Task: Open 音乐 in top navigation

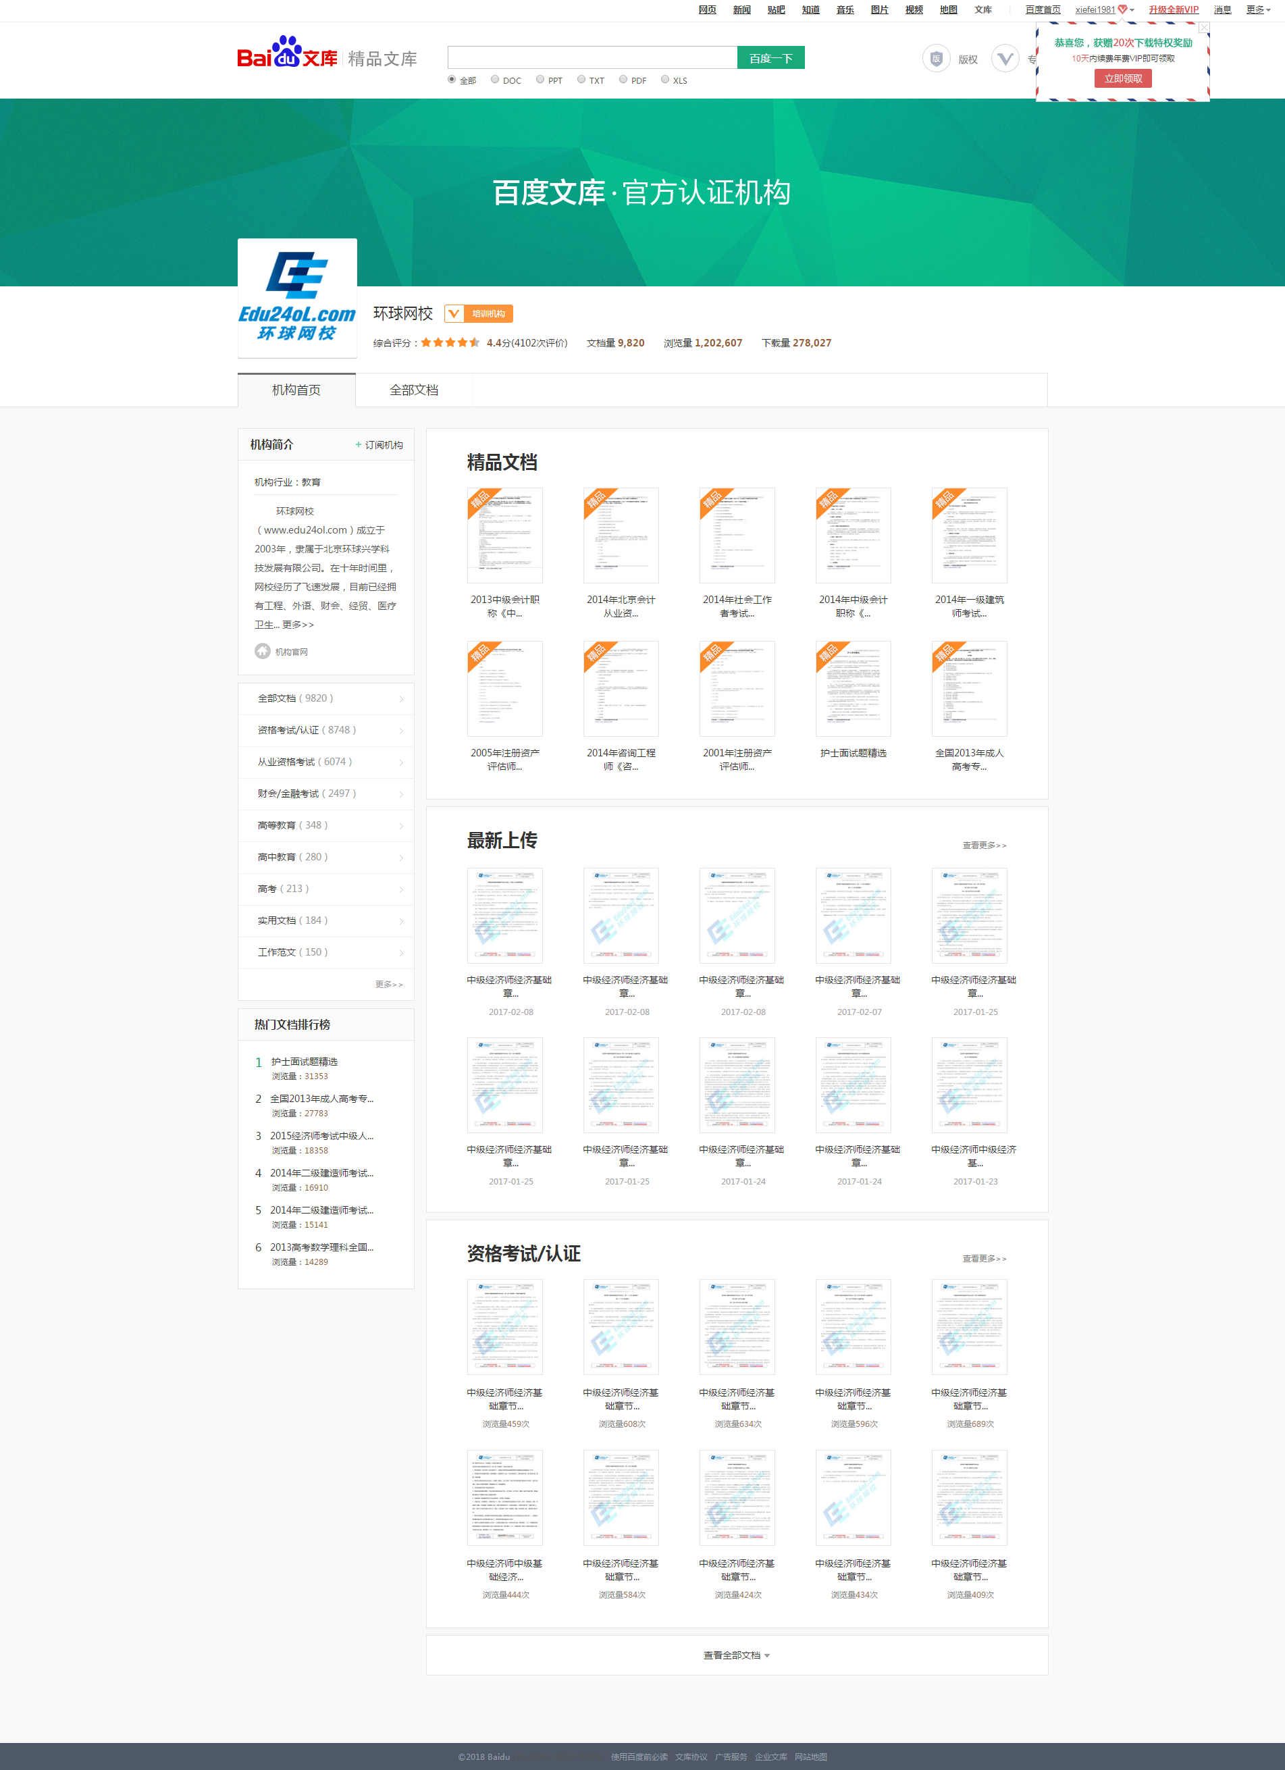Action: point(845,9)
